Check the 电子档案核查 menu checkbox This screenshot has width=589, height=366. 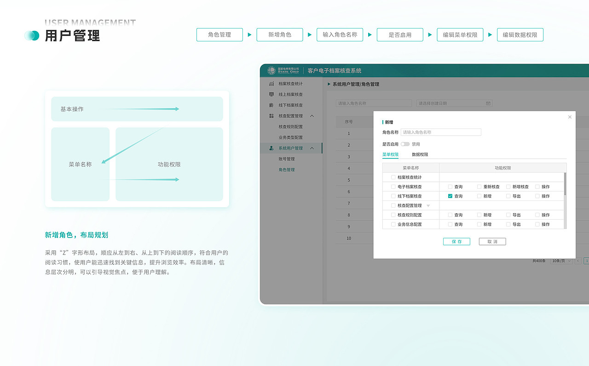pos(393,187)
